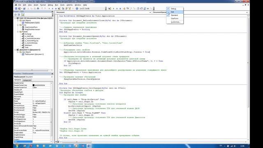Open the ThisDocument object dropdown in Properties
This screenshot has height=148, width=263.
pos(33,77)
